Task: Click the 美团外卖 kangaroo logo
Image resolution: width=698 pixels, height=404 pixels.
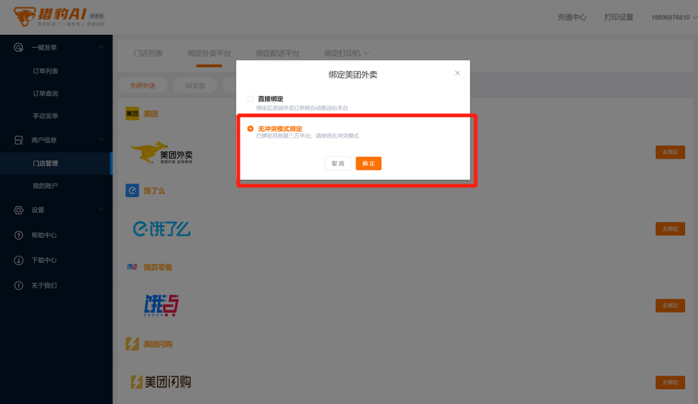Action: (x=162, y=152)
